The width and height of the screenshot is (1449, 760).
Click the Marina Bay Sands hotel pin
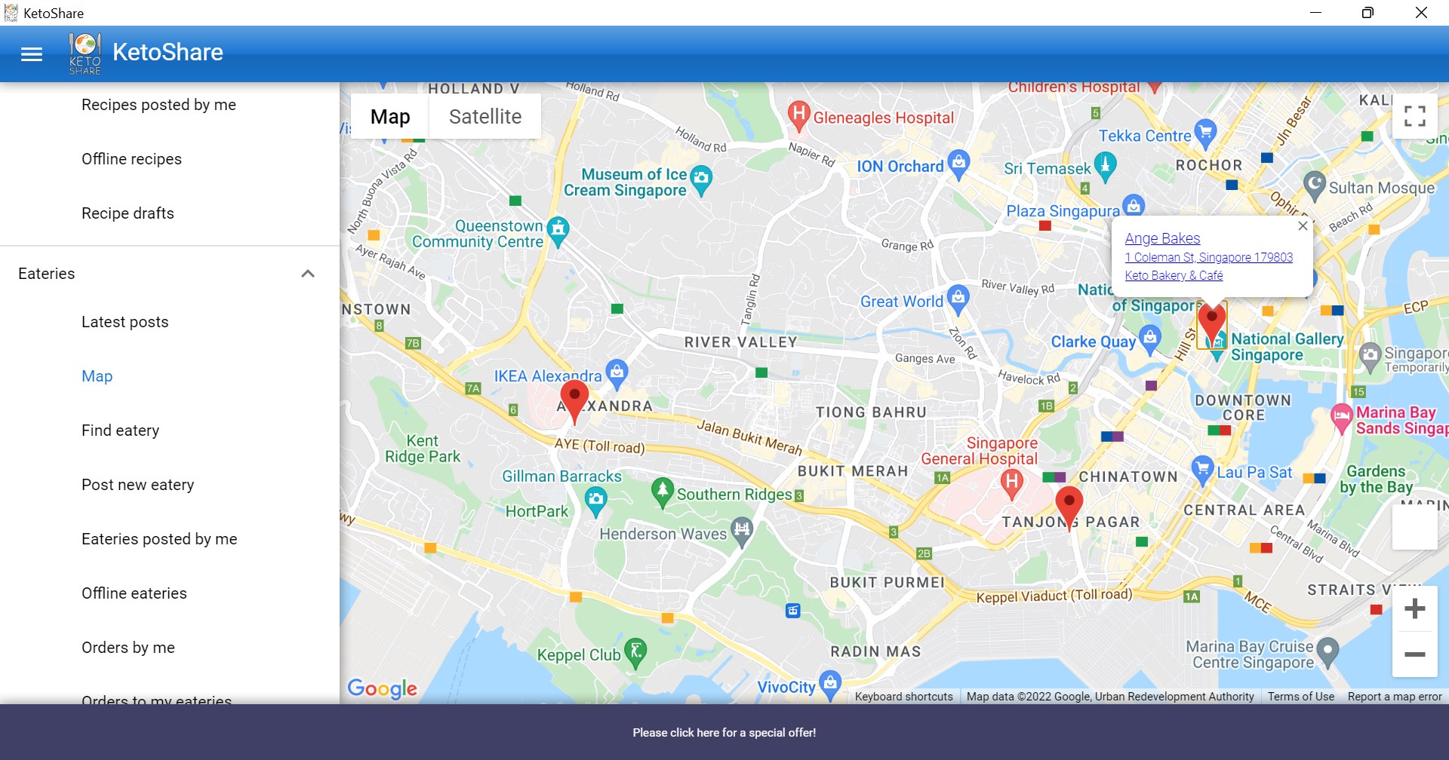(1341, 419)
